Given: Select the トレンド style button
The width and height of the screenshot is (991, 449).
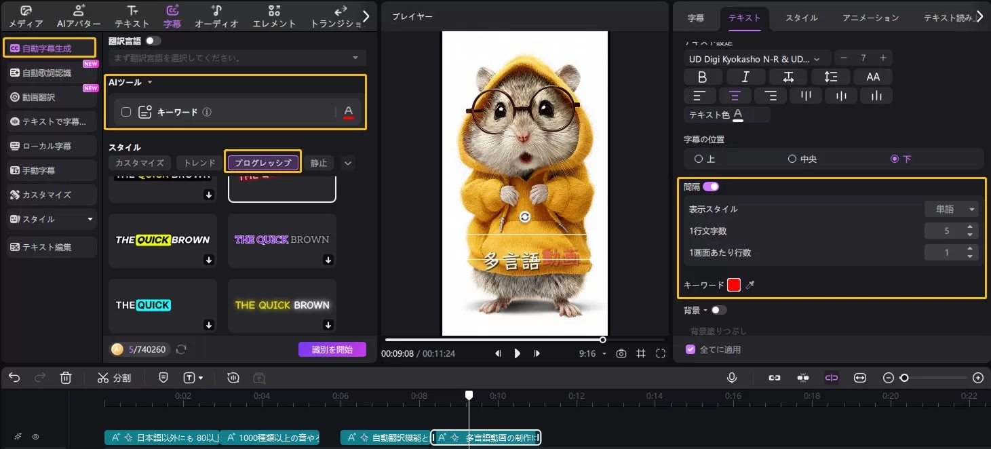Looking at the screenshot, I should coord(199,163).
